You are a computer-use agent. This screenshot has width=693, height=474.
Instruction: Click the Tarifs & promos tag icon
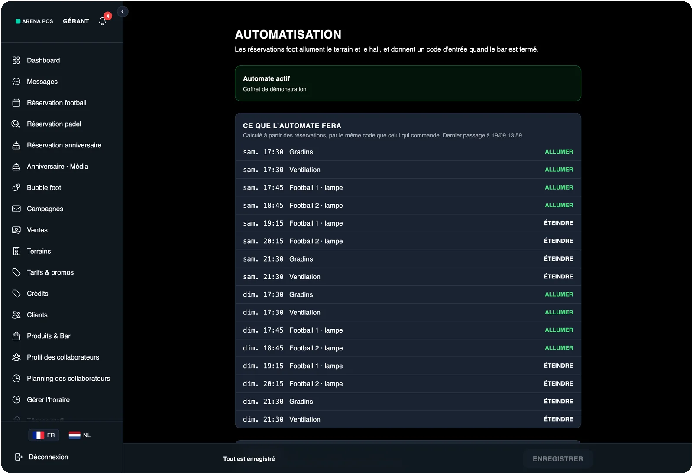click(x=16, y=272)
